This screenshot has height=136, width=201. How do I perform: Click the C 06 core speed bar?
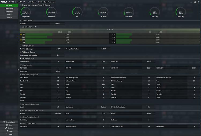[x=158, y=37]
